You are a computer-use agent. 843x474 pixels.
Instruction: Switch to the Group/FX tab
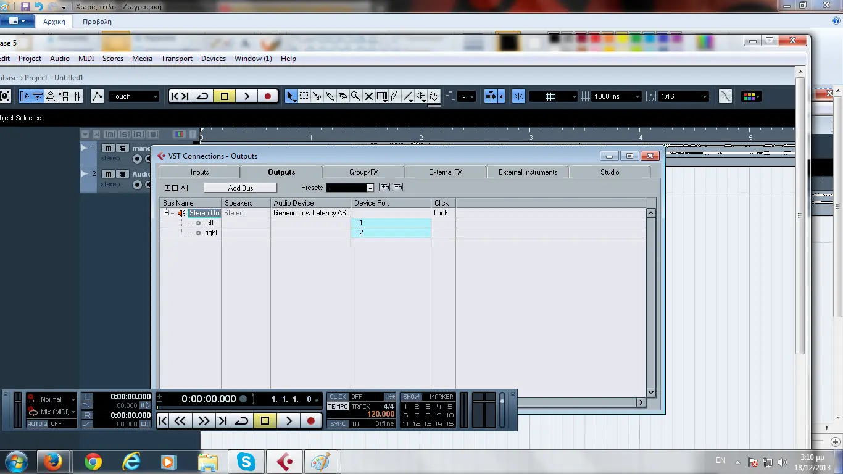(x=363, y=172)
